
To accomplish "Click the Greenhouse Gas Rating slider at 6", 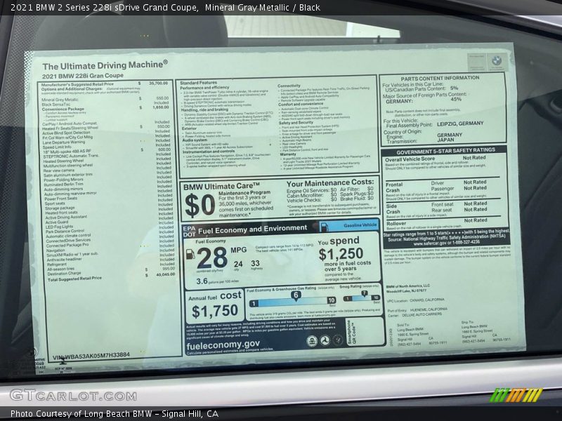I will pos(296,295).
